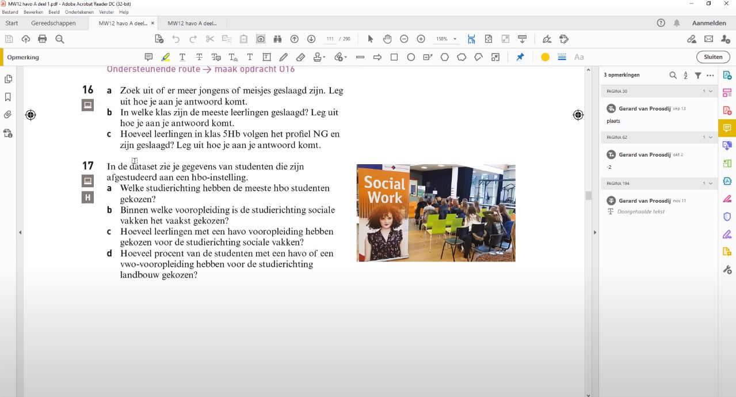Select the text box tool

(266, 57)
